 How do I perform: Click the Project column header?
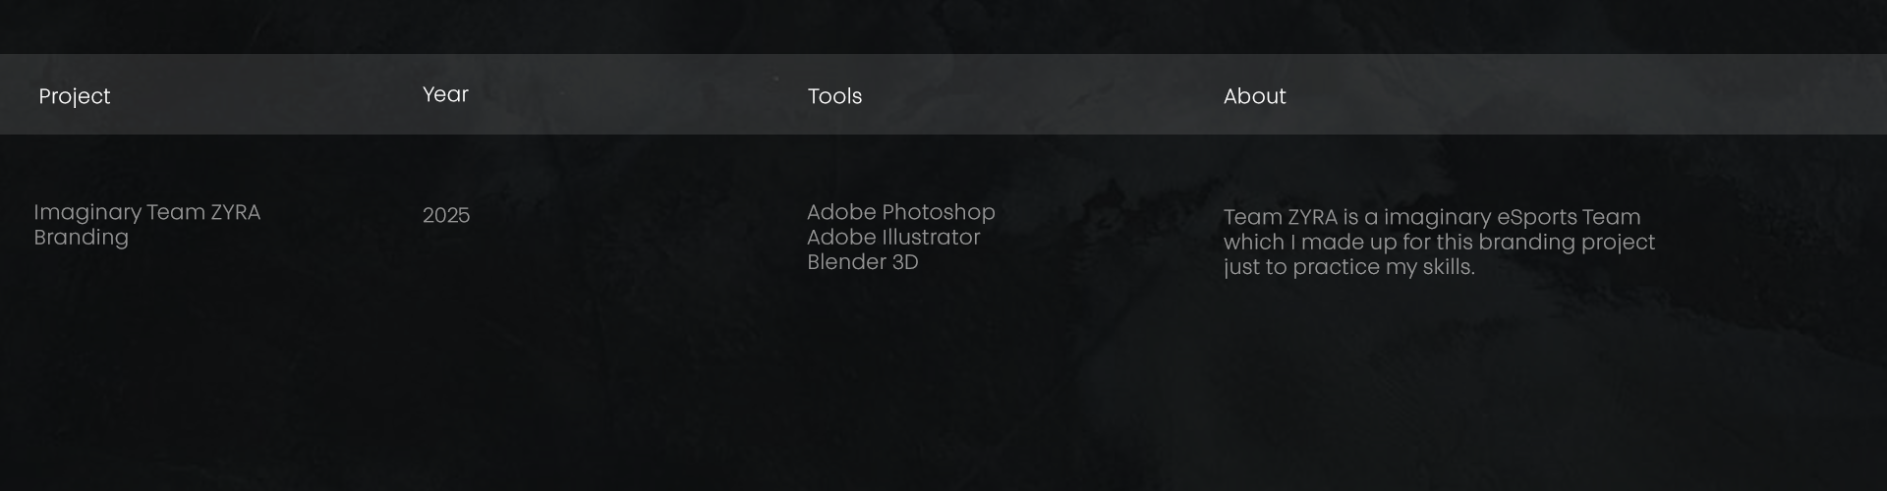[75, 96]
